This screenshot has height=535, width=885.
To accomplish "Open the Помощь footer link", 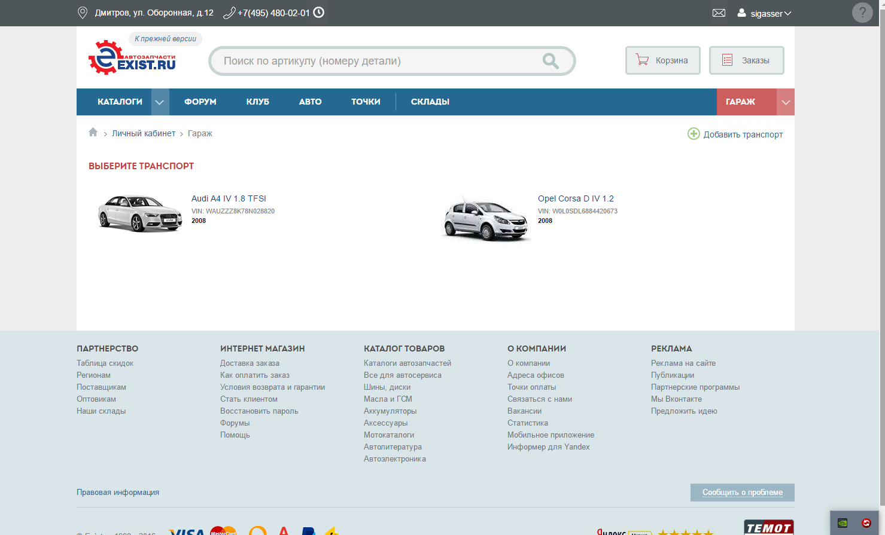I will click(x=235, y=435).
